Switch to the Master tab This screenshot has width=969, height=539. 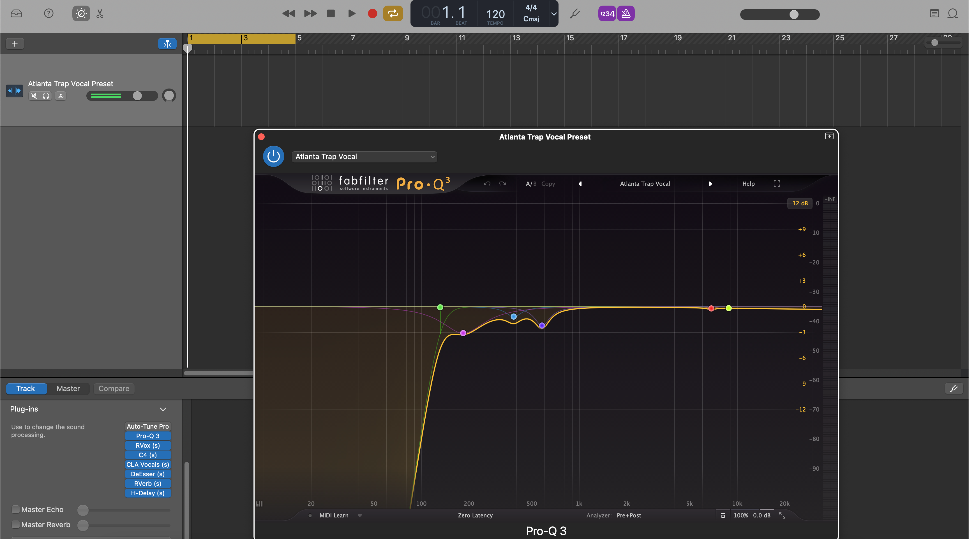68,388
